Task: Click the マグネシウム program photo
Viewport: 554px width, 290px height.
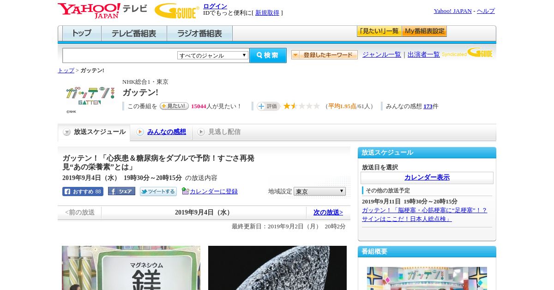Action: [131, 268]
